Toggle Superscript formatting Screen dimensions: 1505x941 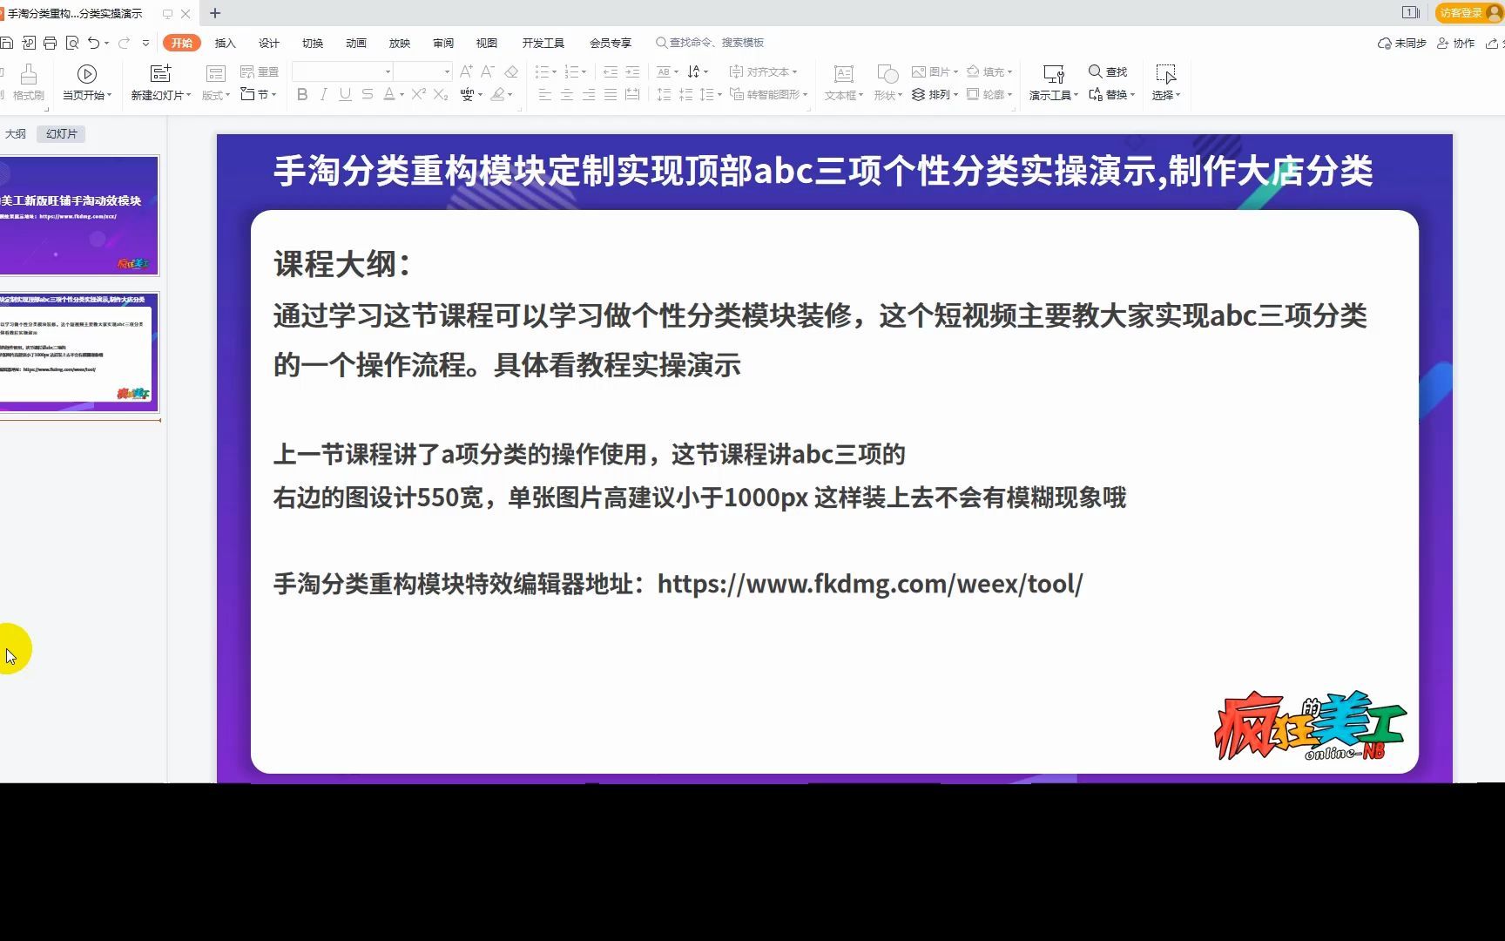419,94
